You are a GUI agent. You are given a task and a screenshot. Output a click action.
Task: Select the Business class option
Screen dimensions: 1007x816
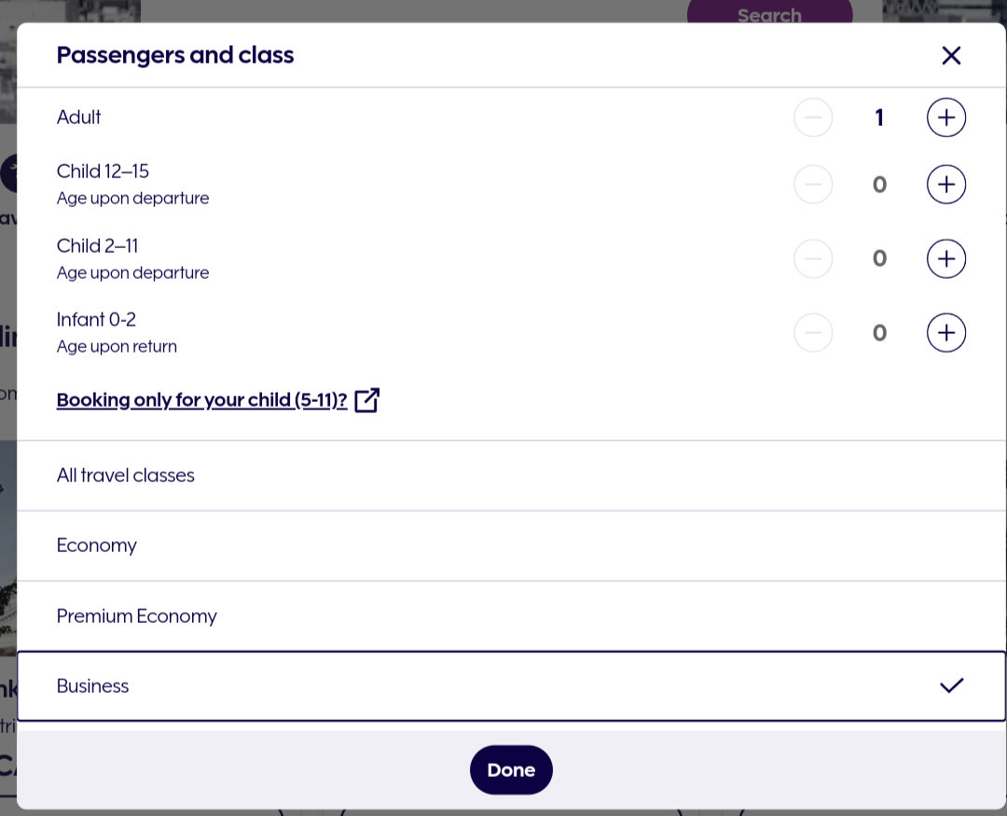click(93, 686)
